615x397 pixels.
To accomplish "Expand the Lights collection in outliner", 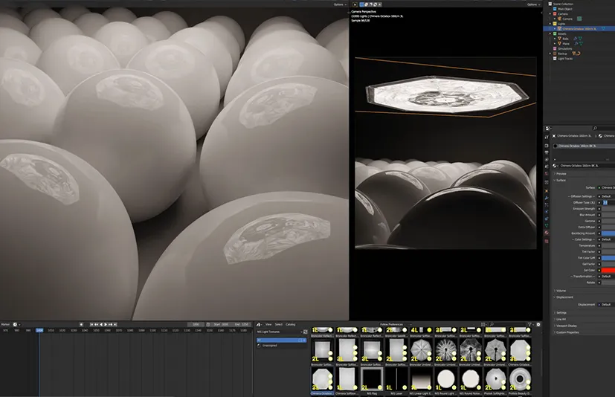I will 550,23.
